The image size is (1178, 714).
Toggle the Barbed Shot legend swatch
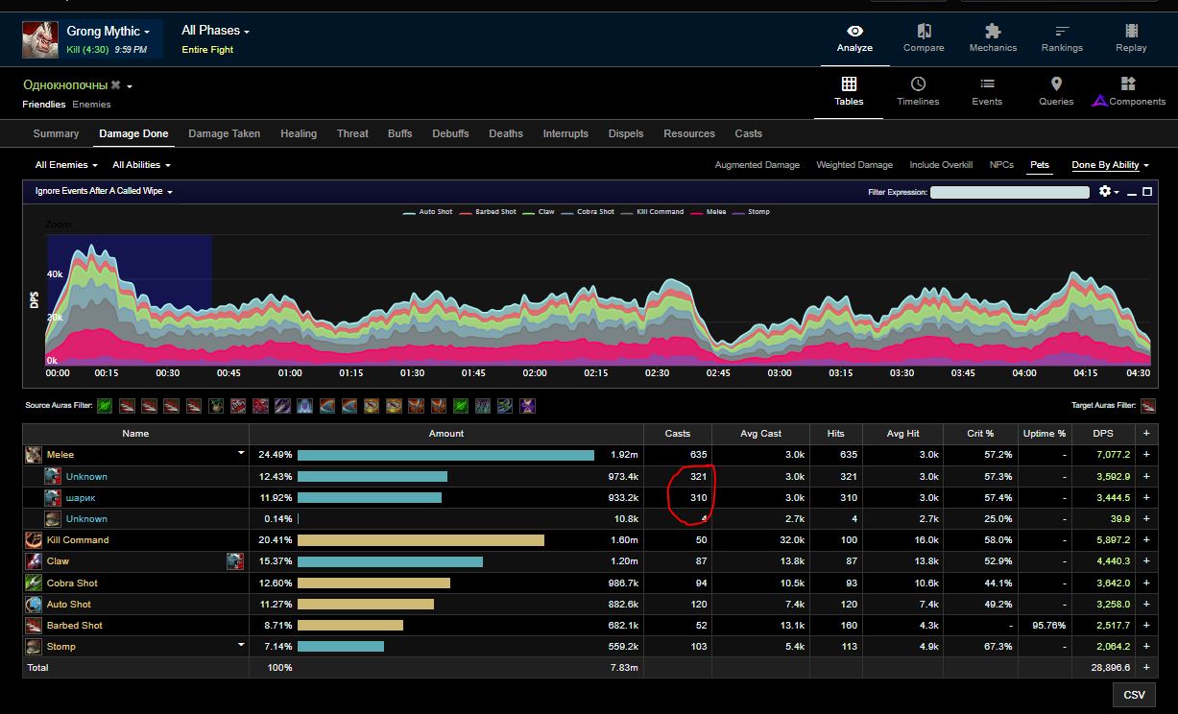pyautogui.click(x=467, y=212)
